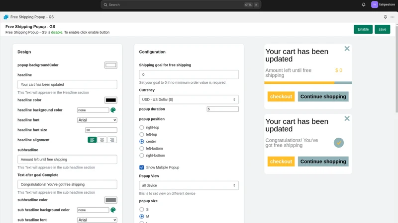The image size is (398, 223).
Task: Select right-bottom popup position
Action: tap(142, 156)
